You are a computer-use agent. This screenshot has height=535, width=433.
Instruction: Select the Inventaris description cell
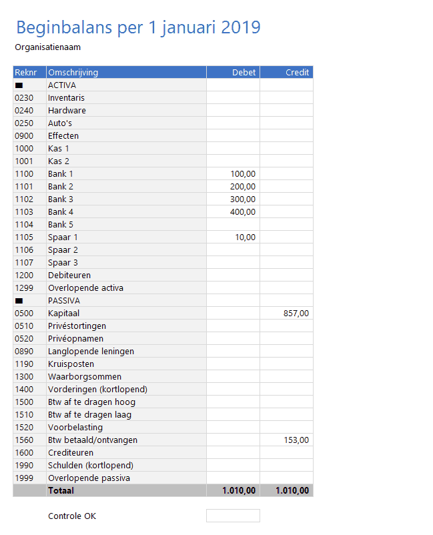pos(125,98)
